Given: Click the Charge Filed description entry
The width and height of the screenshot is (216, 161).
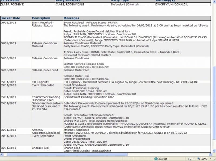Looking at the screenshot, I should click(40, 148).
